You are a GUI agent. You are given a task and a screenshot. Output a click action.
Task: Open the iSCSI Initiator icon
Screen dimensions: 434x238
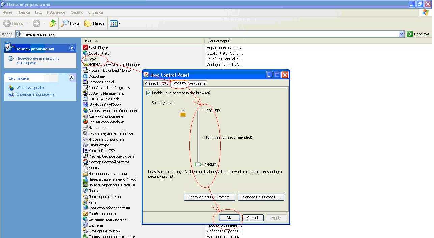coord(86,53)
